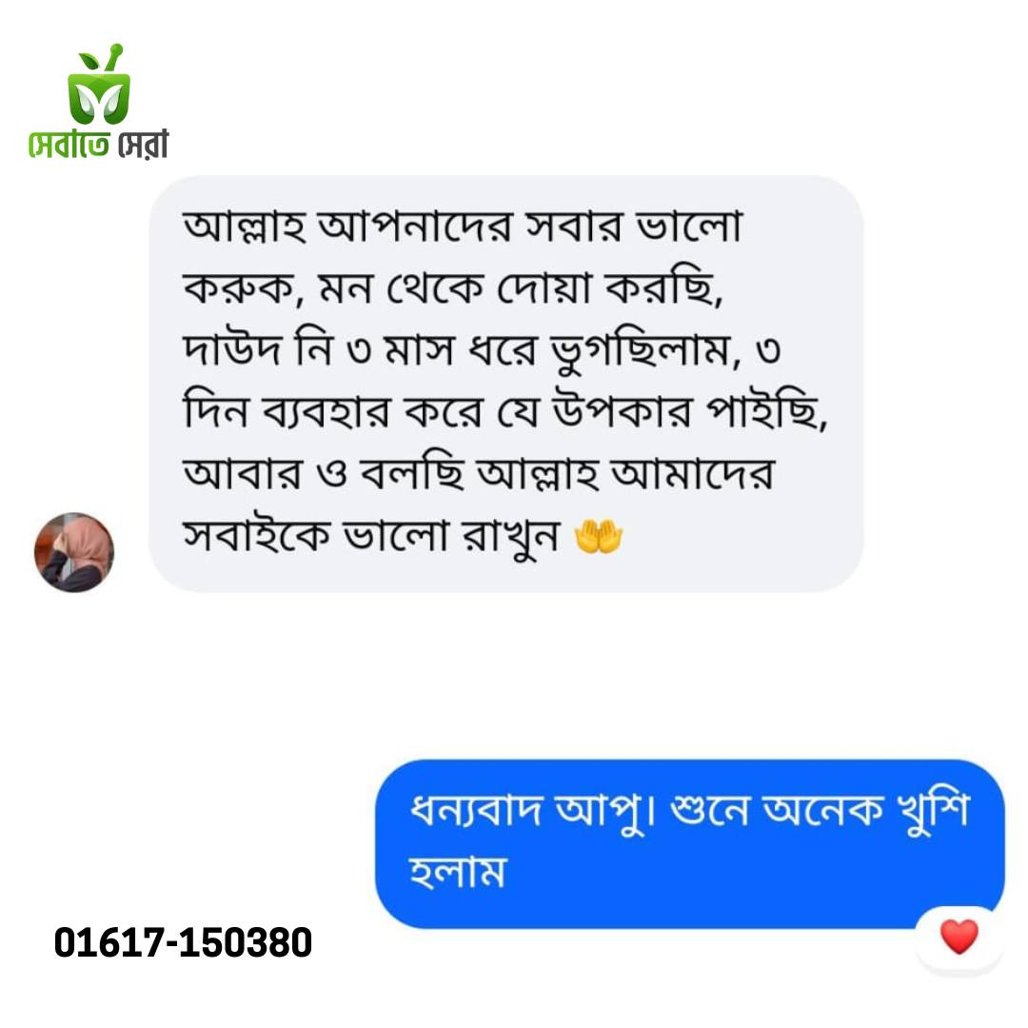
Task: Click the phone number 01617-150380
Action: point(183,942)
